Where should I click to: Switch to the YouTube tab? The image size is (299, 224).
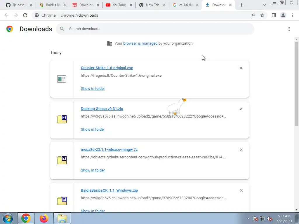tap(116, 5)
